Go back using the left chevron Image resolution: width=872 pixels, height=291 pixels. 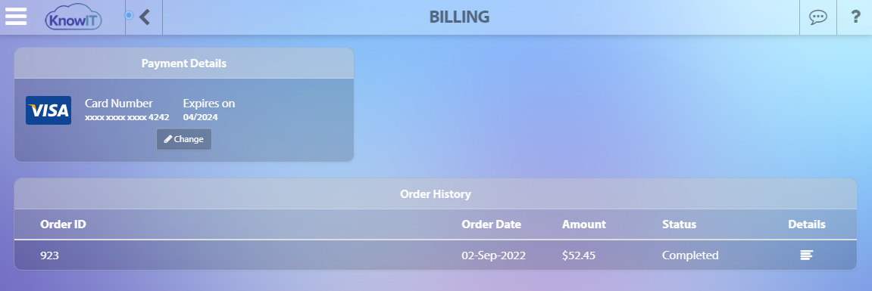pyautogui.click(x=145, y=17)
